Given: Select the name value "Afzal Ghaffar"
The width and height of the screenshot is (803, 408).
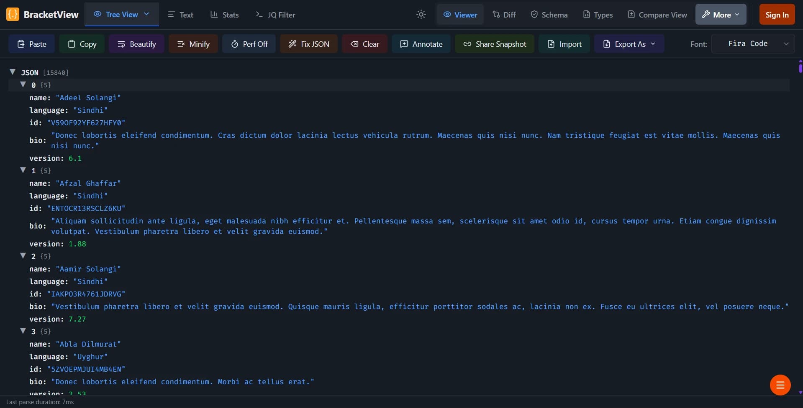Looking at the screenshot, I should tap(88, 183).
